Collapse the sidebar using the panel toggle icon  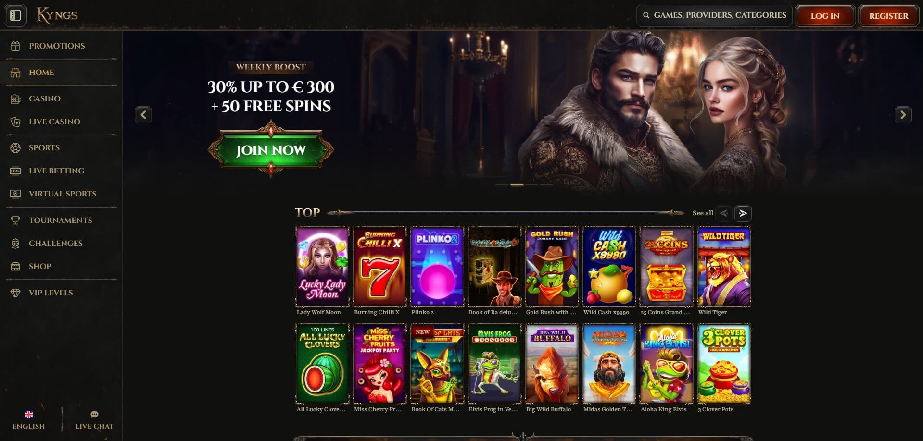tap(15, 15)
